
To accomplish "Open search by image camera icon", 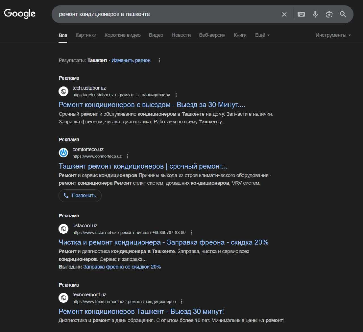I will pyautogui.click(x=329, y=14).
